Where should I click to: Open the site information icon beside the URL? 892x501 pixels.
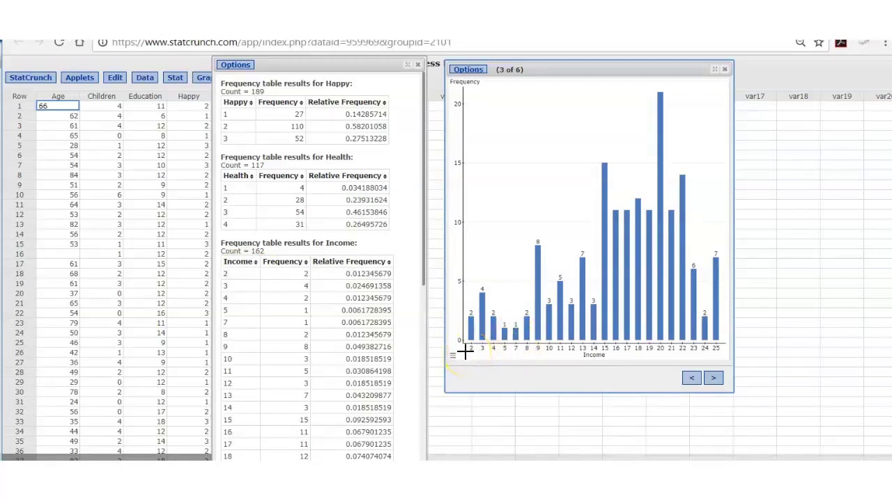(102, 42)
